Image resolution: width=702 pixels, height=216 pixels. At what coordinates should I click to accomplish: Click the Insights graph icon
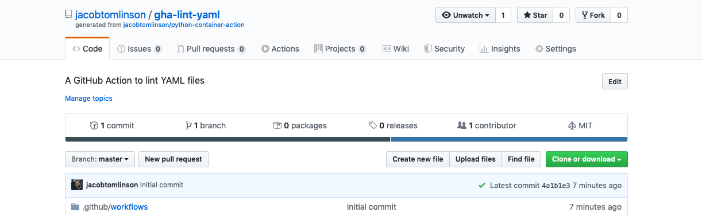[484, 49]
